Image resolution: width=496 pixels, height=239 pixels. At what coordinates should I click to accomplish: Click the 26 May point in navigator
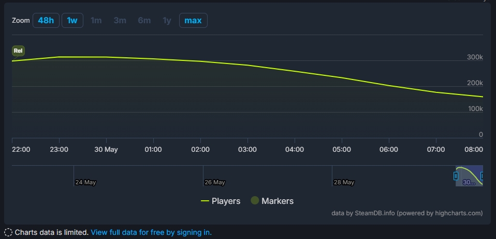click(x=214, y=182)
